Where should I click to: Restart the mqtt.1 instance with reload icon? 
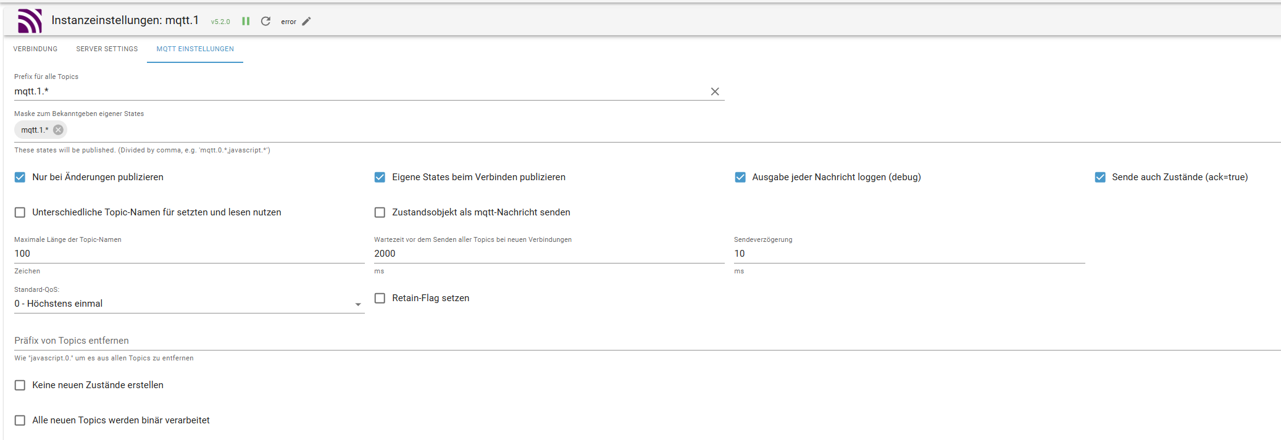click(x=265, y=21)
